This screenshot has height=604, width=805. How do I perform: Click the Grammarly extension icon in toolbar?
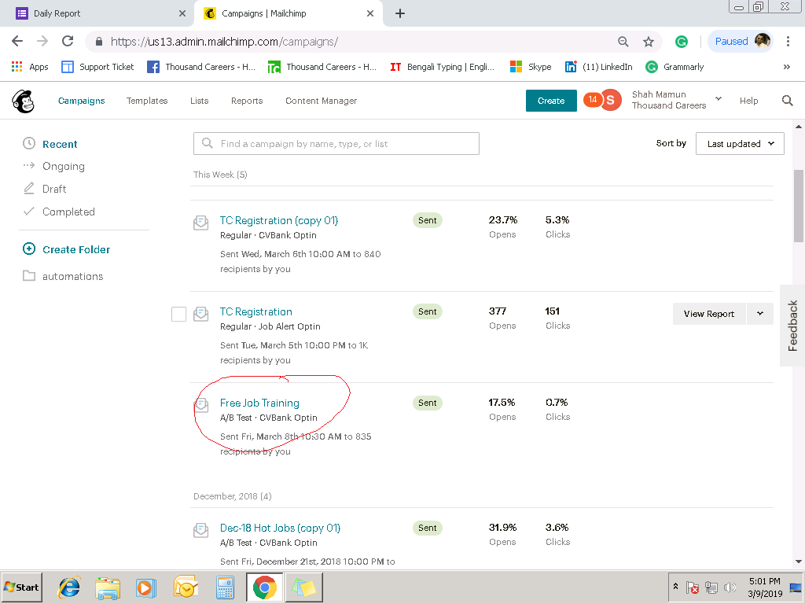[x=682, y=42]
